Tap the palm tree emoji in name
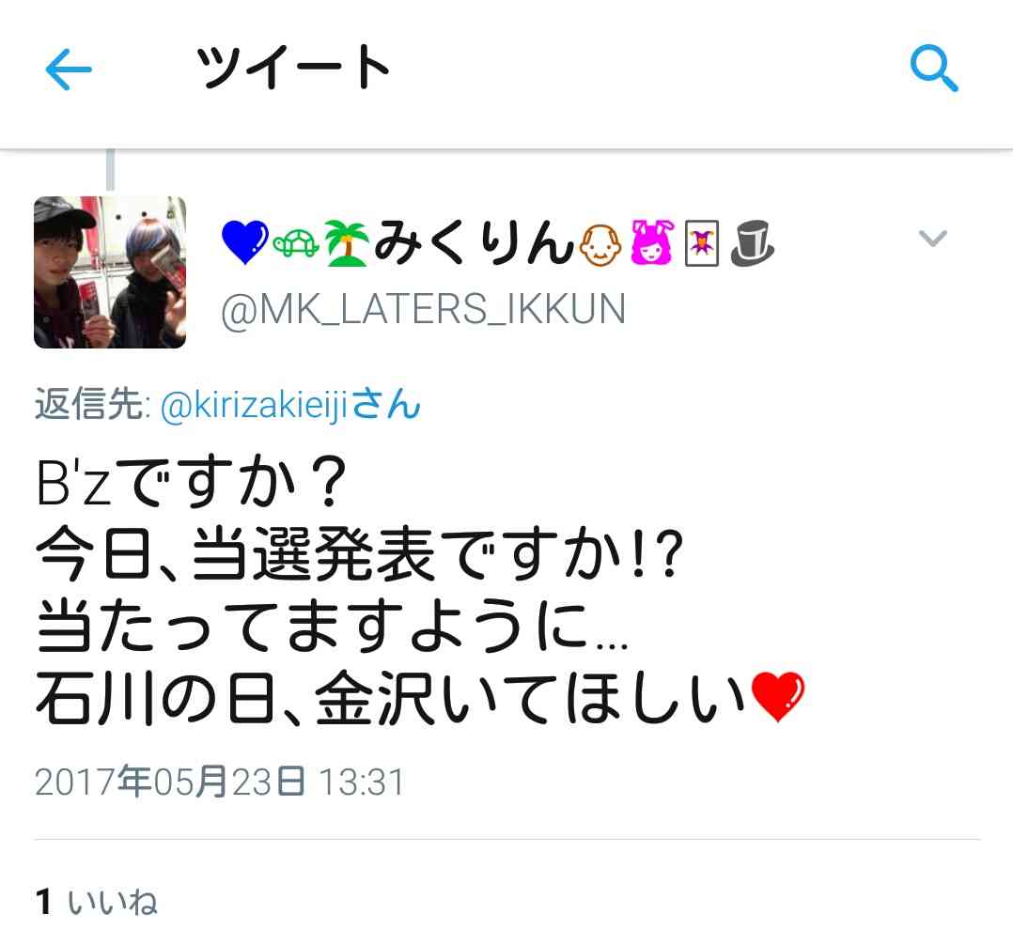The width and height of the screenshot is (1013, 945). tap(346, 243)
